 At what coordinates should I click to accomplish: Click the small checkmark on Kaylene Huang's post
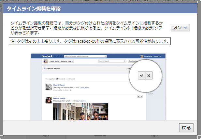(x=138, y=97)
